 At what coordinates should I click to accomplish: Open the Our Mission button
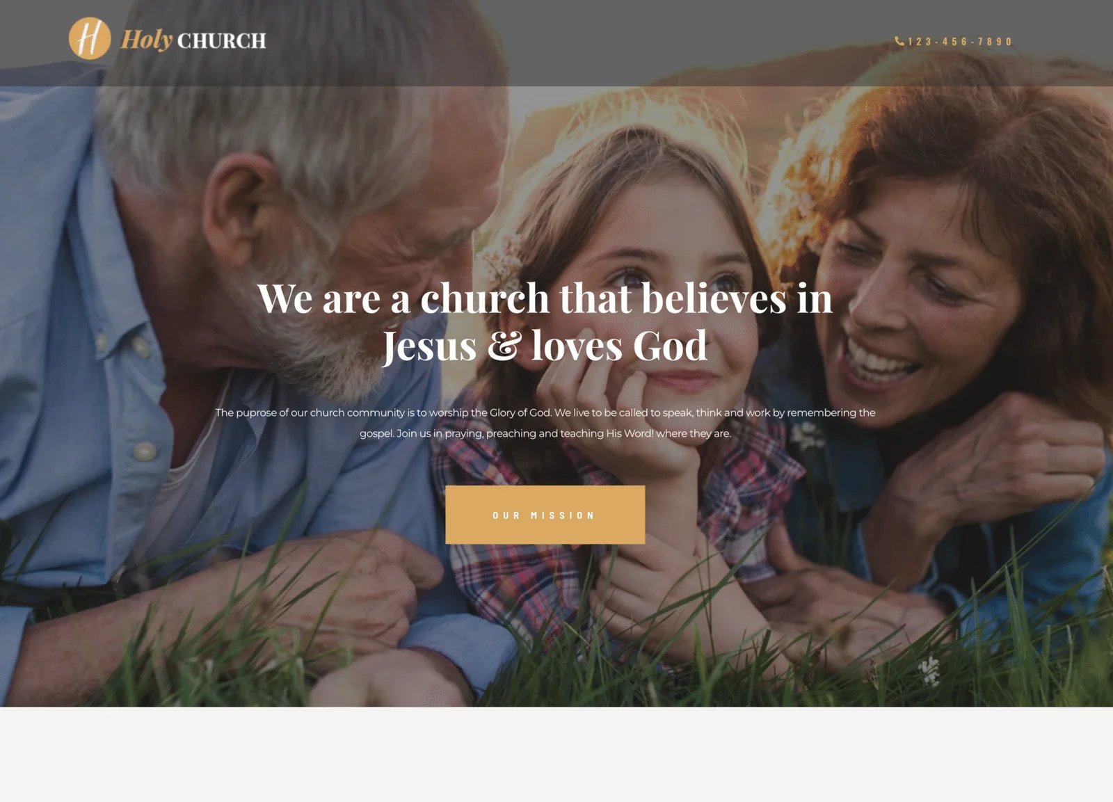click(x=545, y=515)
